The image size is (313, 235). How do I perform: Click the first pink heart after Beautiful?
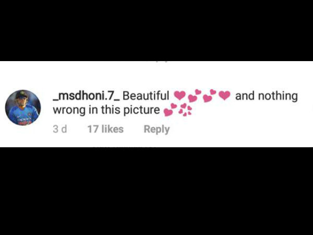[x=180, y=96]
